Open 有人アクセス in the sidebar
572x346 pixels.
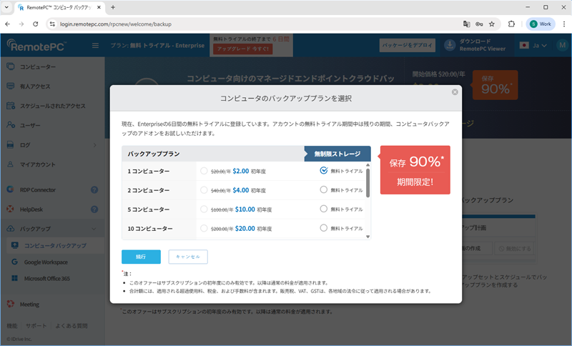[35, 86]
